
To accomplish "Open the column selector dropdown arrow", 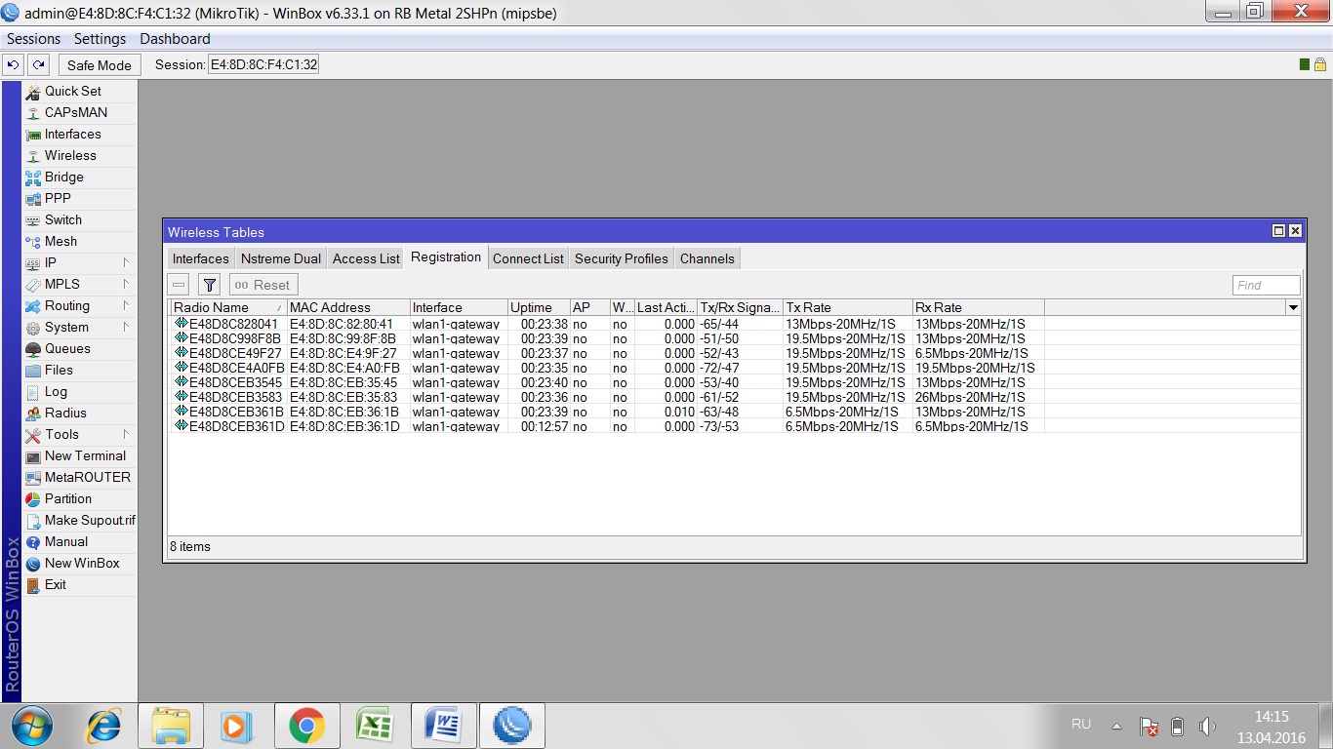I will tap(1294, 307).
